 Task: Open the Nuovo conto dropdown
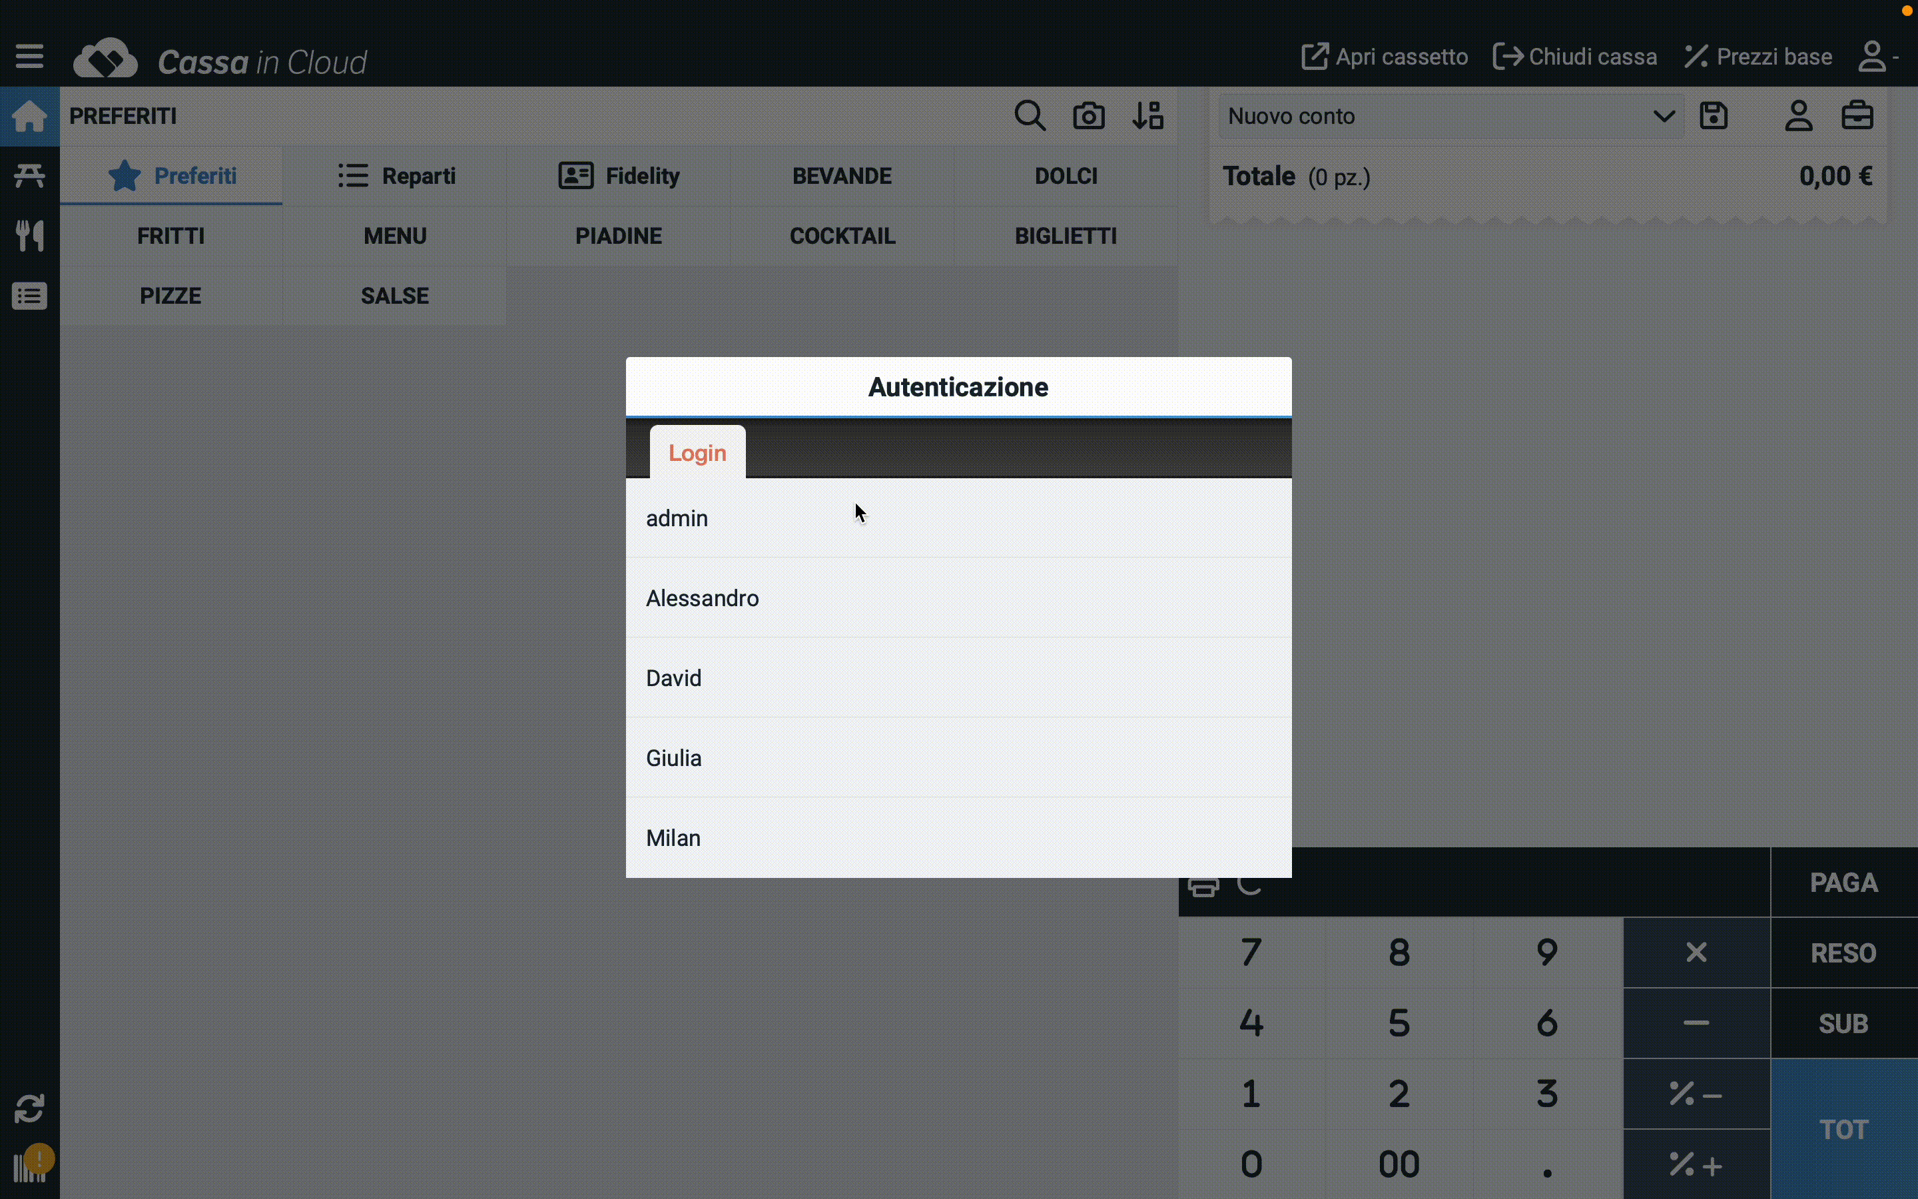coord(1450,116)
